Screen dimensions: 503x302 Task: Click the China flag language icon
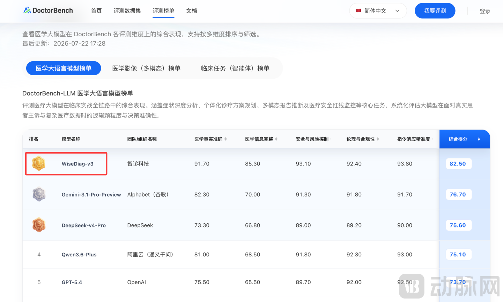(358, 10)
